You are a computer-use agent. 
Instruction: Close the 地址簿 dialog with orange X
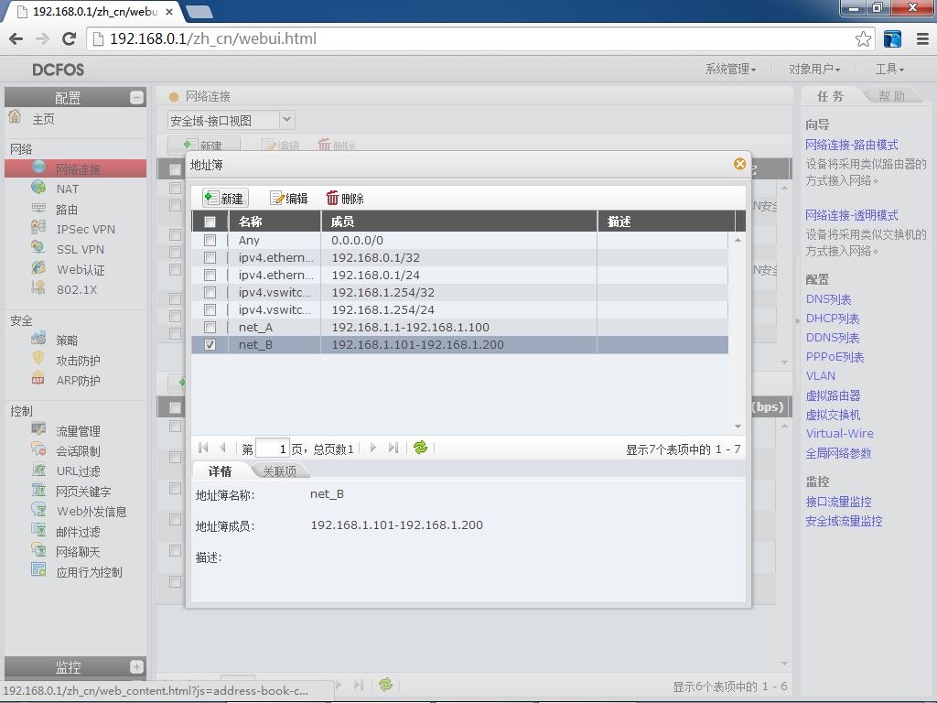click(x=739, y=164)
